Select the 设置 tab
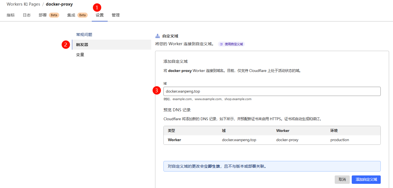The height and width of the screenshot is (188, 393). pyautogui.click(x=100, y=15)
